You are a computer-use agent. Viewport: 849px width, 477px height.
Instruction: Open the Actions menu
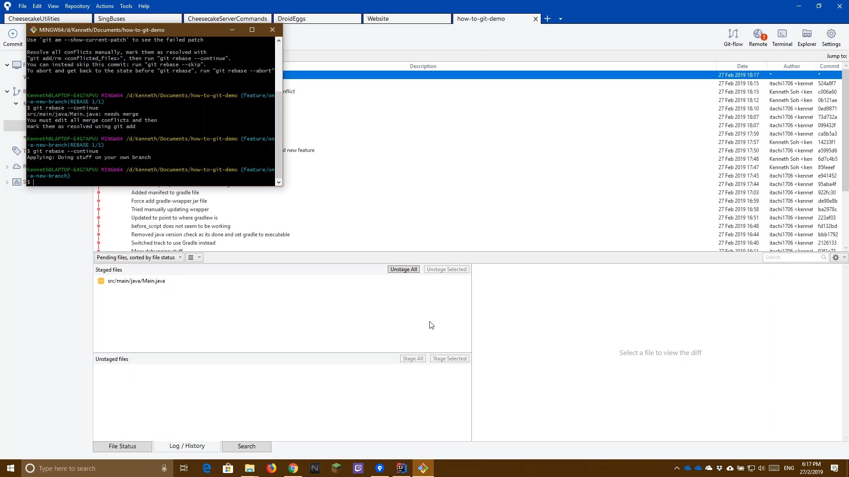point(105,6)
